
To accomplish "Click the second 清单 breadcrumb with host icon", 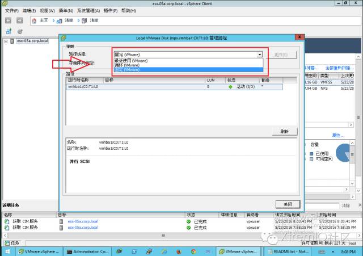I will click(94, 20).
